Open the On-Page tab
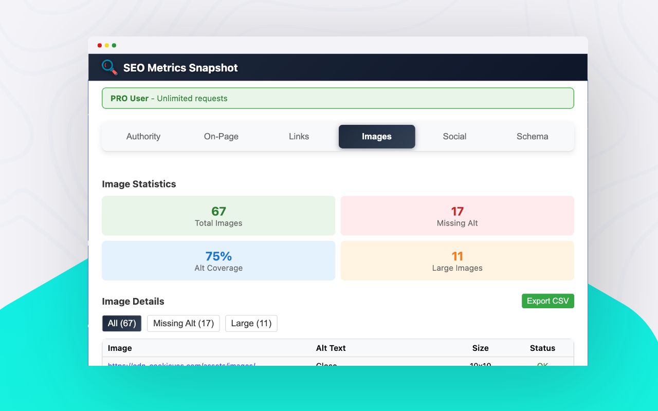Screen dimensions: 658x411 (221, 136)
